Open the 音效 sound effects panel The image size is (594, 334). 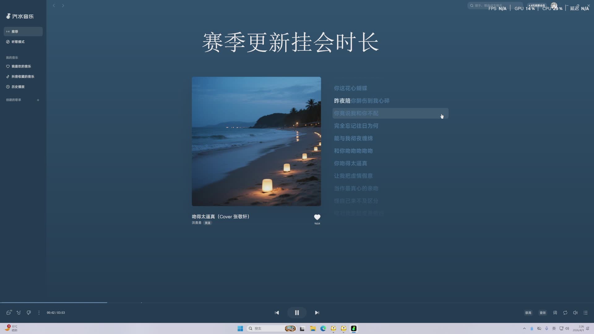543,313
